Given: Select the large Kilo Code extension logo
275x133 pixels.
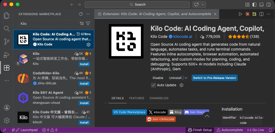Looking at the screenshot, I should [x=126, y=41].
